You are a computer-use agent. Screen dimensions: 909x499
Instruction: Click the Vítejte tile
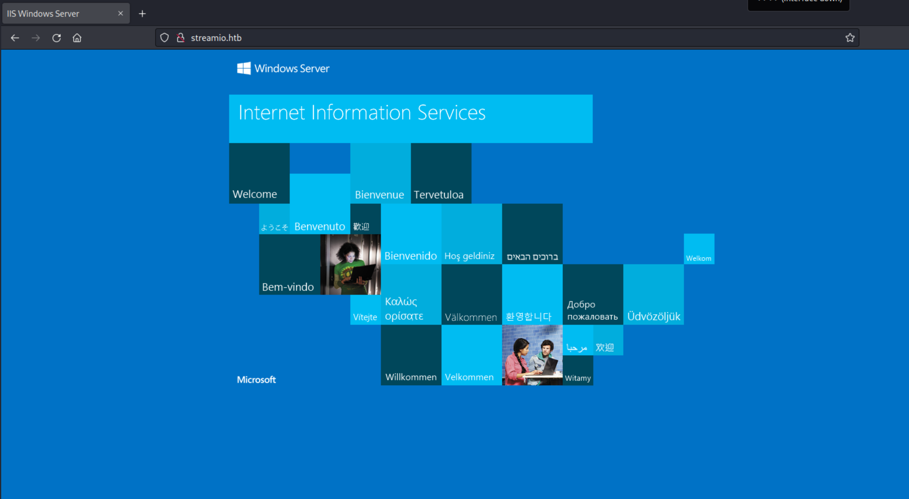coord(366,309)
